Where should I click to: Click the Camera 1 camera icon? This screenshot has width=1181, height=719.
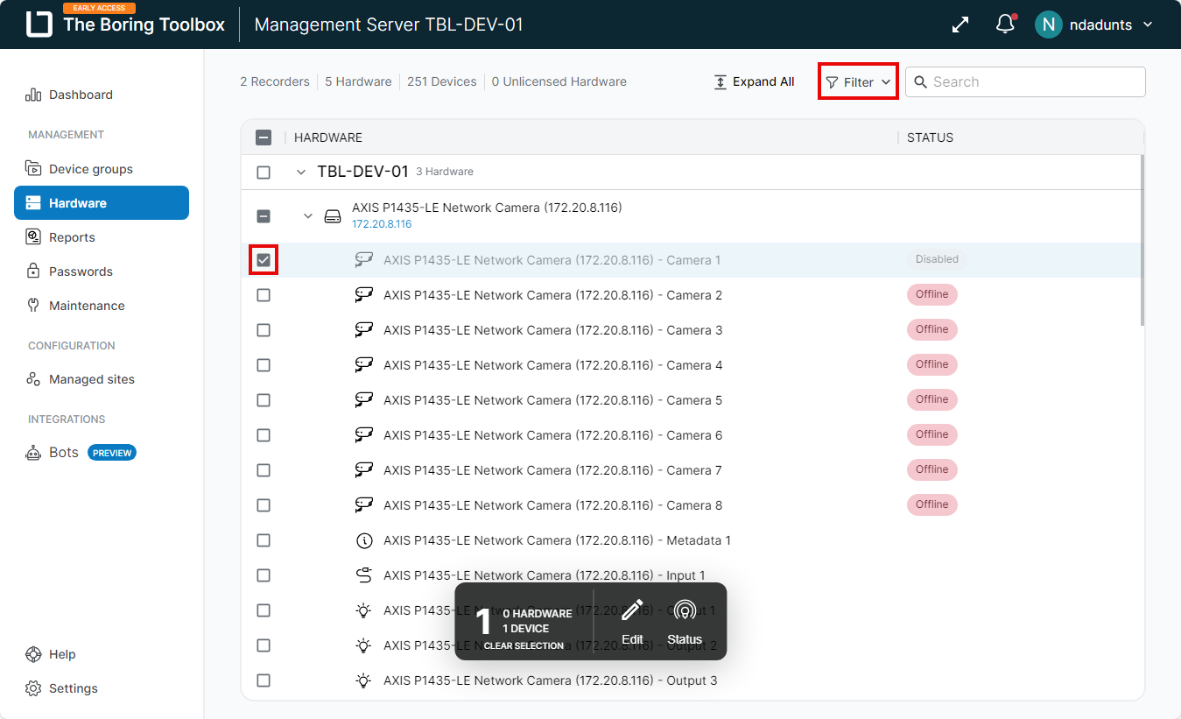pyautogui.click(x=364, y=260)
